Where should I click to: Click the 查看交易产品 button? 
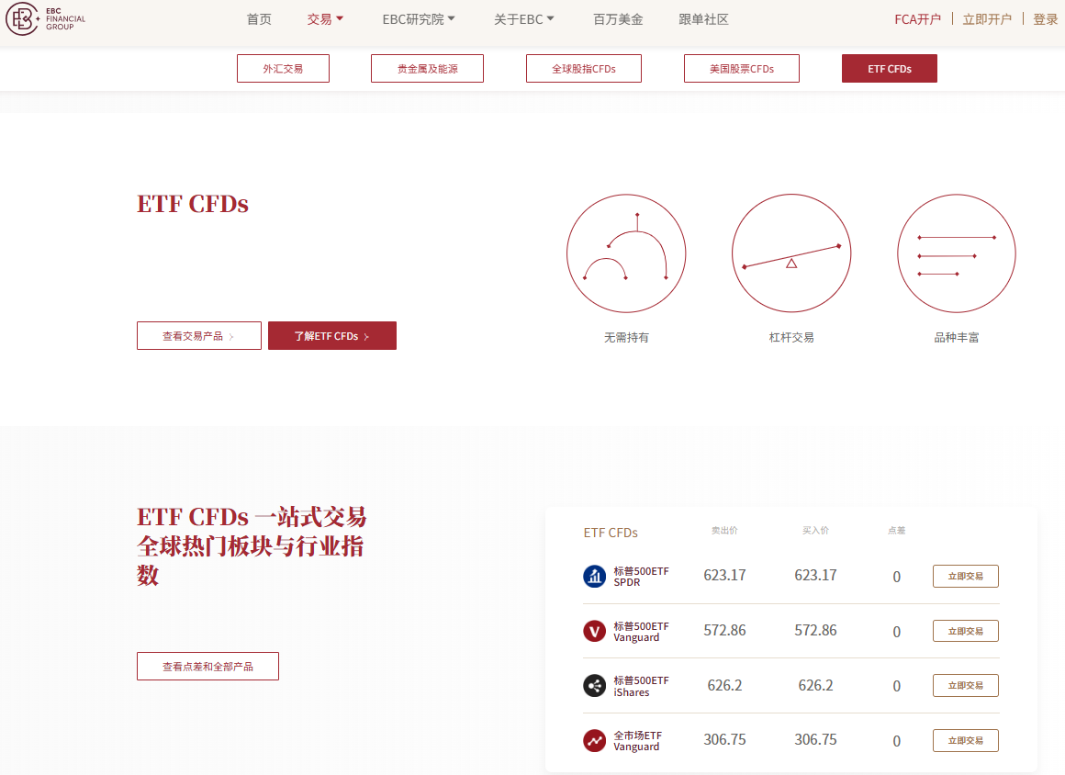pos(199,335)
